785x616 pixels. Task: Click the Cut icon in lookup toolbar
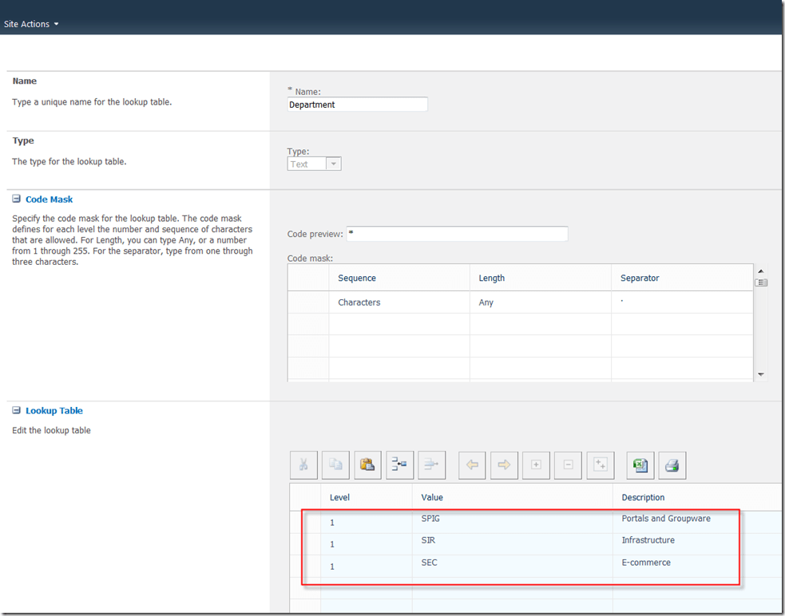tap(303, 465)
